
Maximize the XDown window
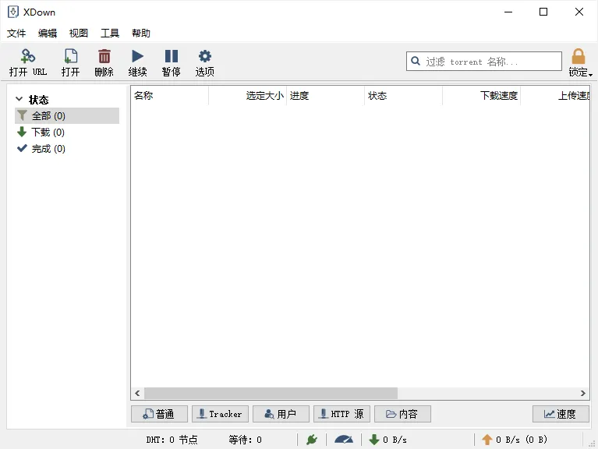pyautogui.click(x=543, y=12)
